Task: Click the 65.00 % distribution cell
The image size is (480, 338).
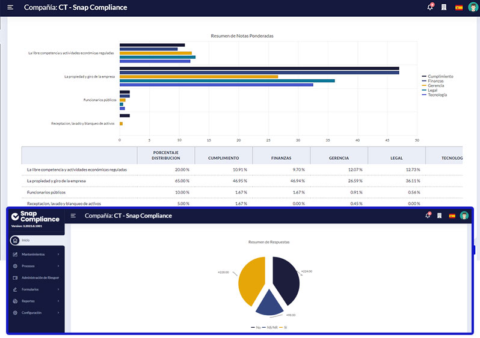Action: pos(182,181)
